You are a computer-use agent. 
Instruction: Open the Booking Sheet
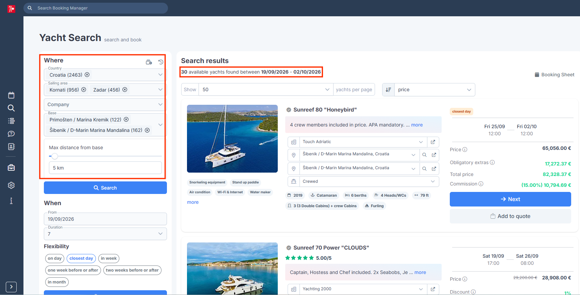[x=555, y=75]
